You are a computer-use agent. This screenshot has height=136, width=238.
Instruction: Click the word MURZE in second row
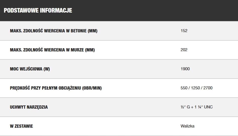[77, 50]
